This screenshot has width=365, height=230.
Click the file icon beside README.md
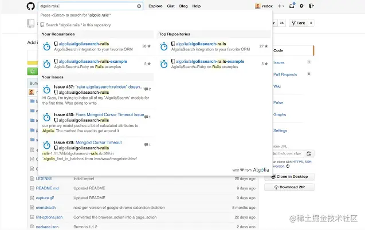click(x=32, y=188)
